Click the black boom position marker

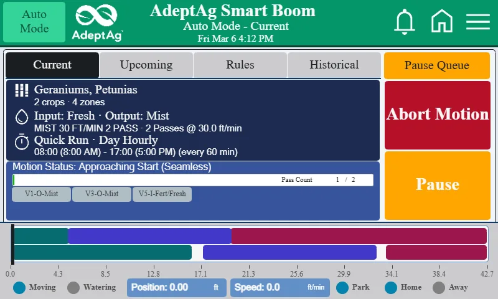pos(12,244)
